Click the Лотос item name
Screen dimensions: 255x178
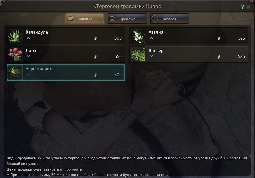click(x=31, y=50)
